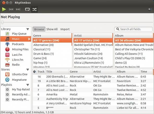Select Drum & Bass (1) genre
The height and width of the screenshot is (114, 154).
click(x=52, y=54)
